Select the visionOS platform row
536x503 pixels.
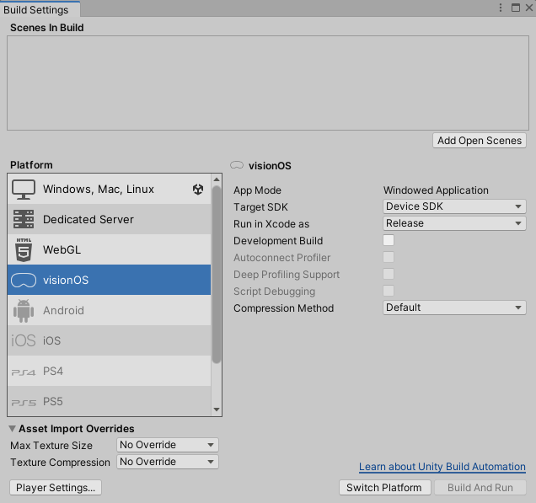(x=109, y=280)
